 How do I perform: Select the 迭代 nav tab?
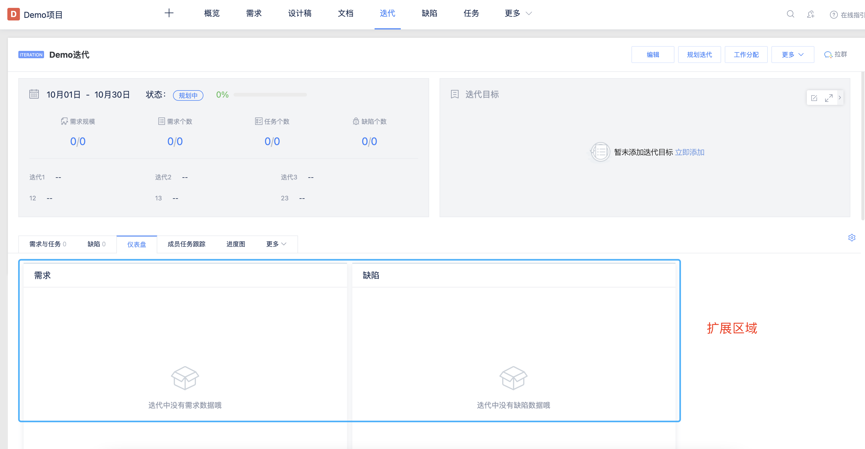pos(387,13)
